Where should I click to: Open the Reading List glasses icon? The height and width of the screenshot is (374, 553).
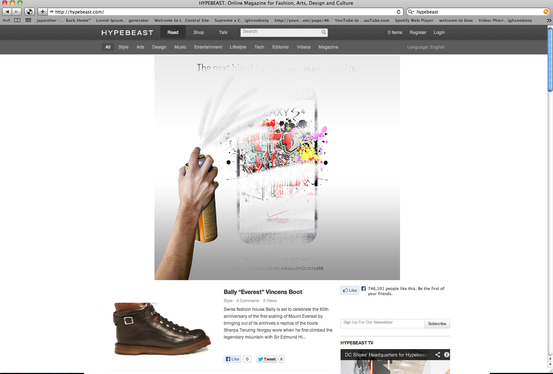[7, 20]
